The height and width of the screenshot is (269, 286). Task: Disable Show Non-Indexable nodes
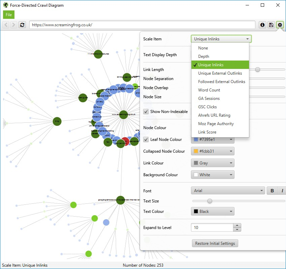pos(146,112)
